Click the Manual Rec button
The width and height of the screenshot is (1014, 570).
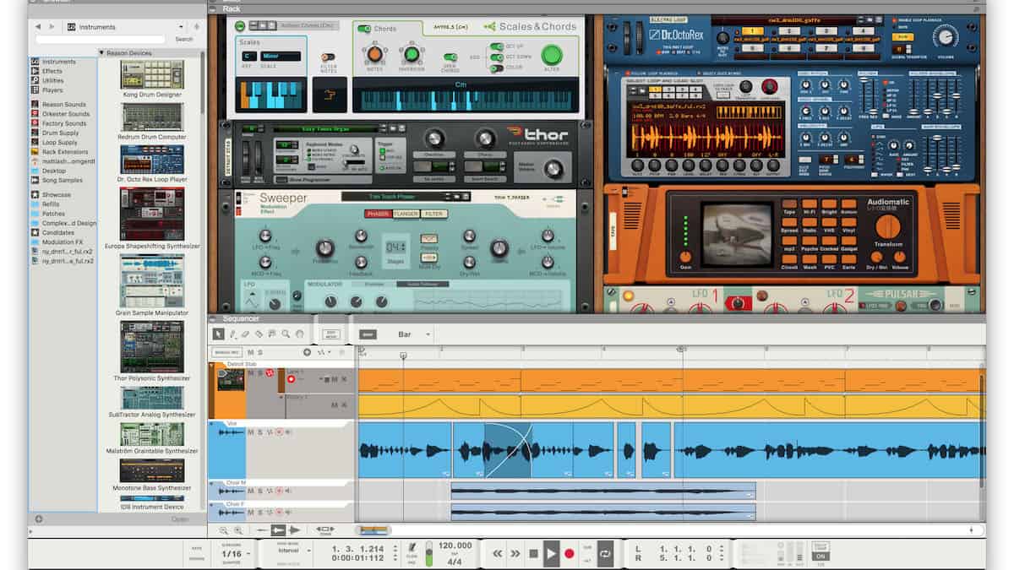[225, 352]
